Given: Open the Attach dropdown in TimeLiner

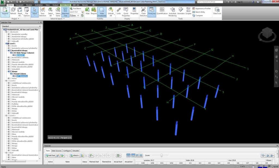Looking at the screenshot, I should 75,155.
